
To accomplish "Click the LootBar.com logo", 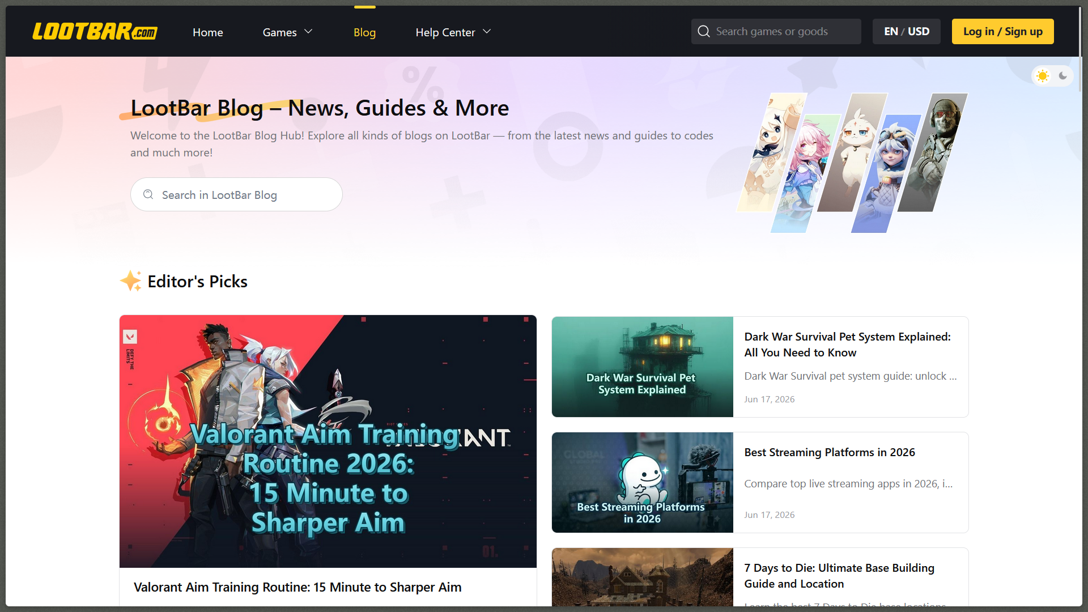I will click(x=95, y=32).
